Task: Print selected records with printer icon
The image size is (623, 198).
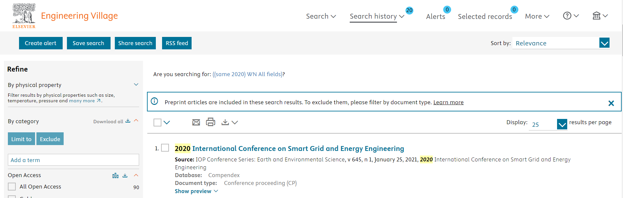Action: click(x=211, y=122)
